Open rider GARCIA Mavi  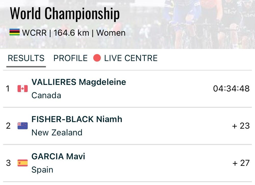[x=58, y=156]
